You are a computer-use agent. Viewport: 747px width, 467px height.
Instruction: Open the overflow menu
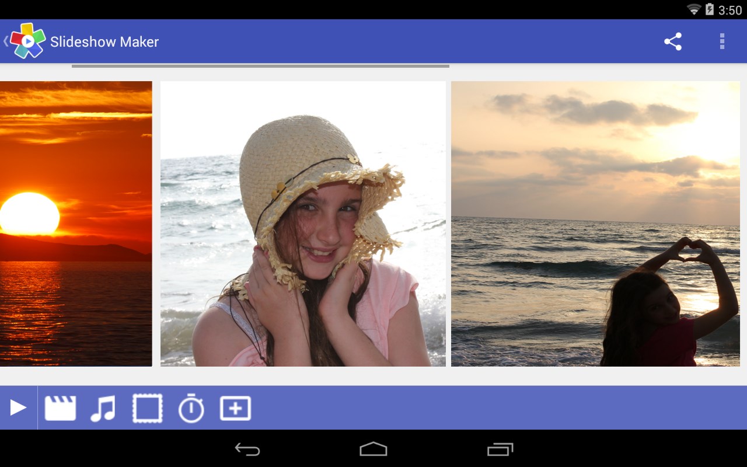[x=722, y=41]
